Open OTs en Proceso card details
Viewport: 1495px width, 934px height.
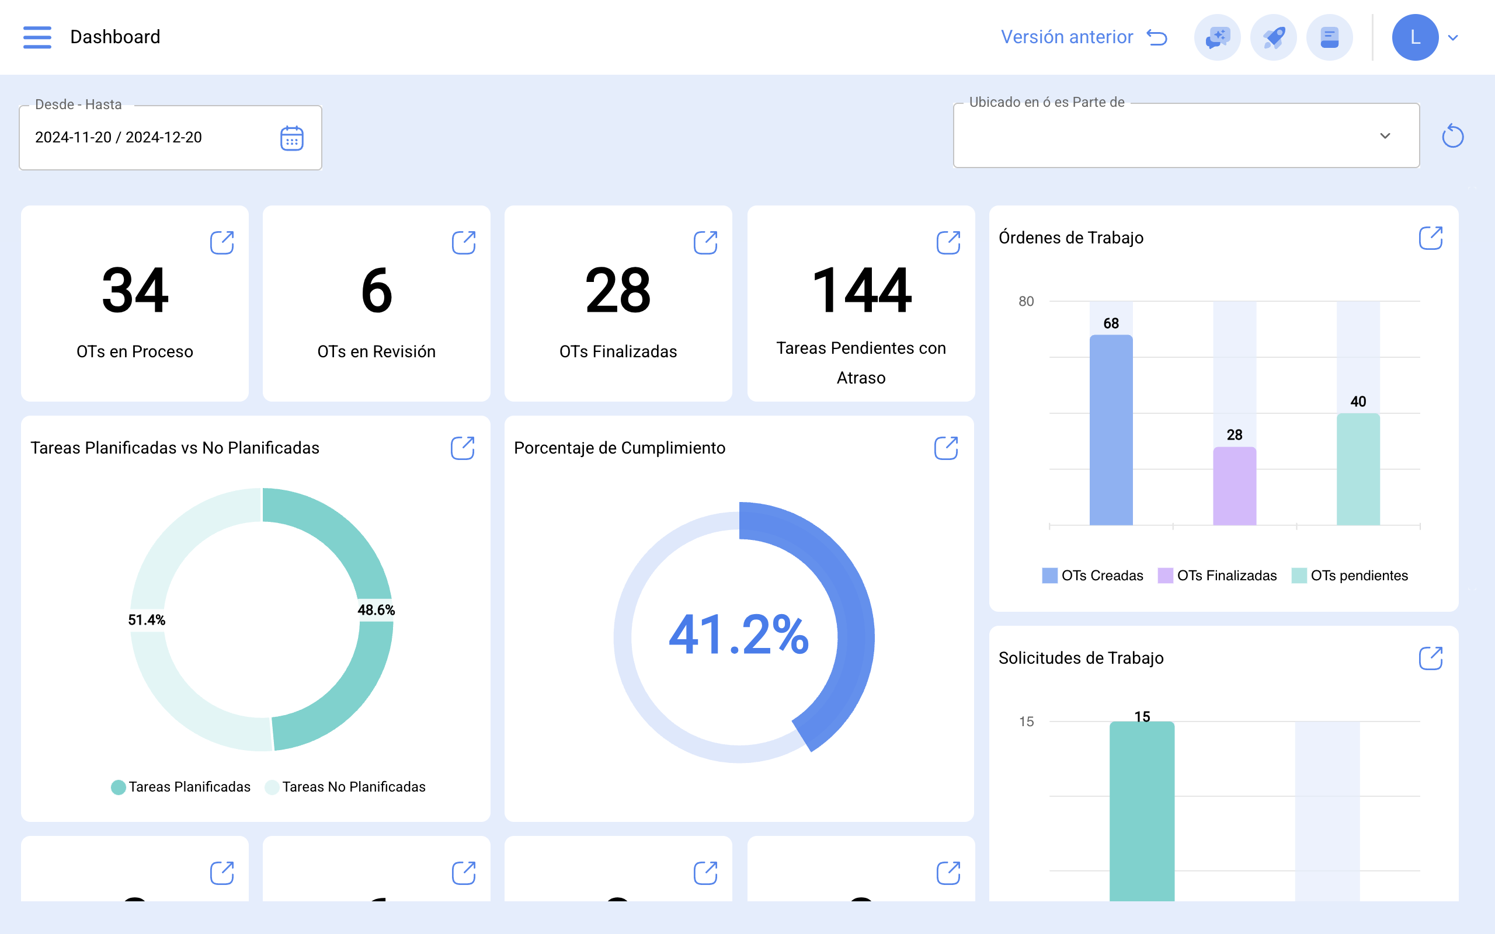(222, 243)
